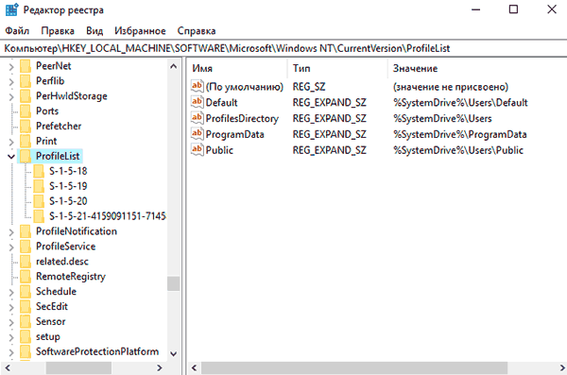
Task: Click the ProfilesDirectory value string icon
Action: coord(198,118)
